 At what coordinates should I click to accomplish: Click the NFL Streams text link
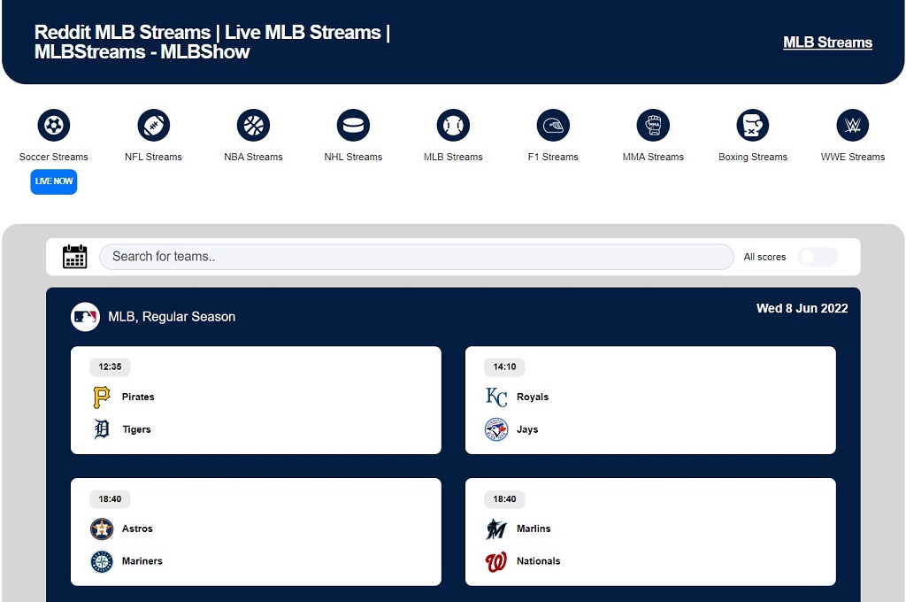(154, 157)
